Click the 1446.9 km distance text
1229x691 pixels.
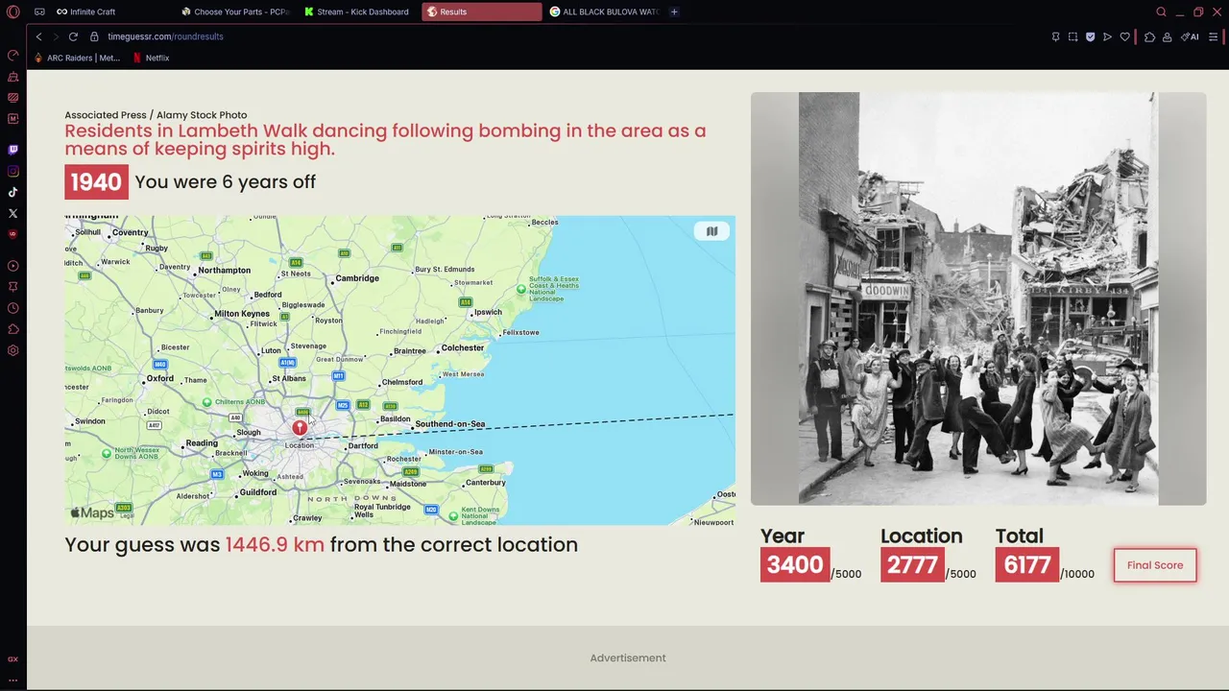pyautogui.click(x=275, y=544)
